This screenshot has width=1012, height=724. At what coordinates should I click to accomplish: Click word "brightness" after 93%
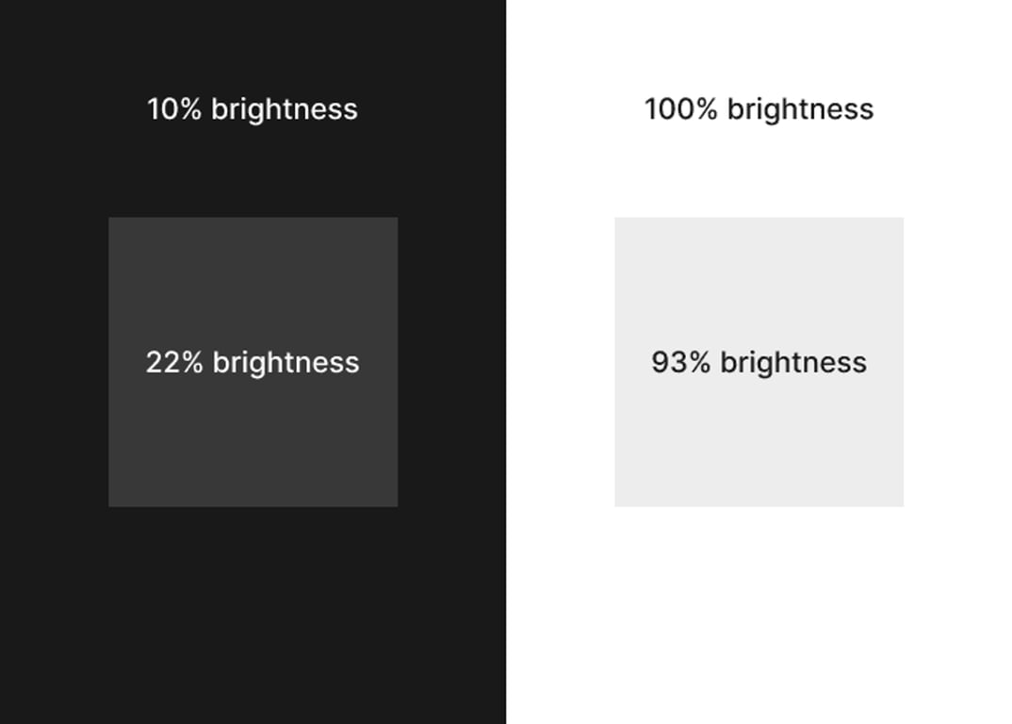pyautogui.click(x=792, y=363)
